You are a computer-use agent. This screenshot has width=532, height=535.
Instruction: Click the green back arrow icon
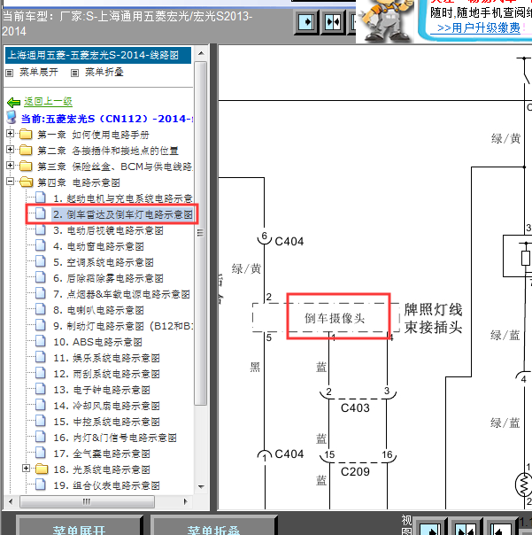tap(13, 102)
